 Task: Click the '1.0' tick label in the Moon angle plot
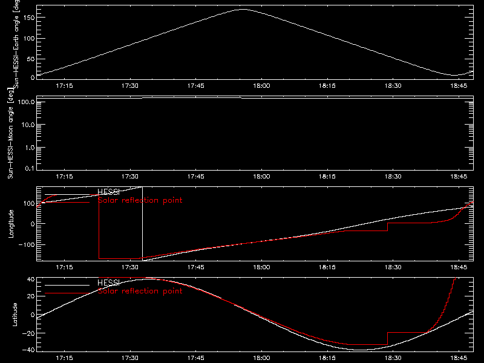30,148
